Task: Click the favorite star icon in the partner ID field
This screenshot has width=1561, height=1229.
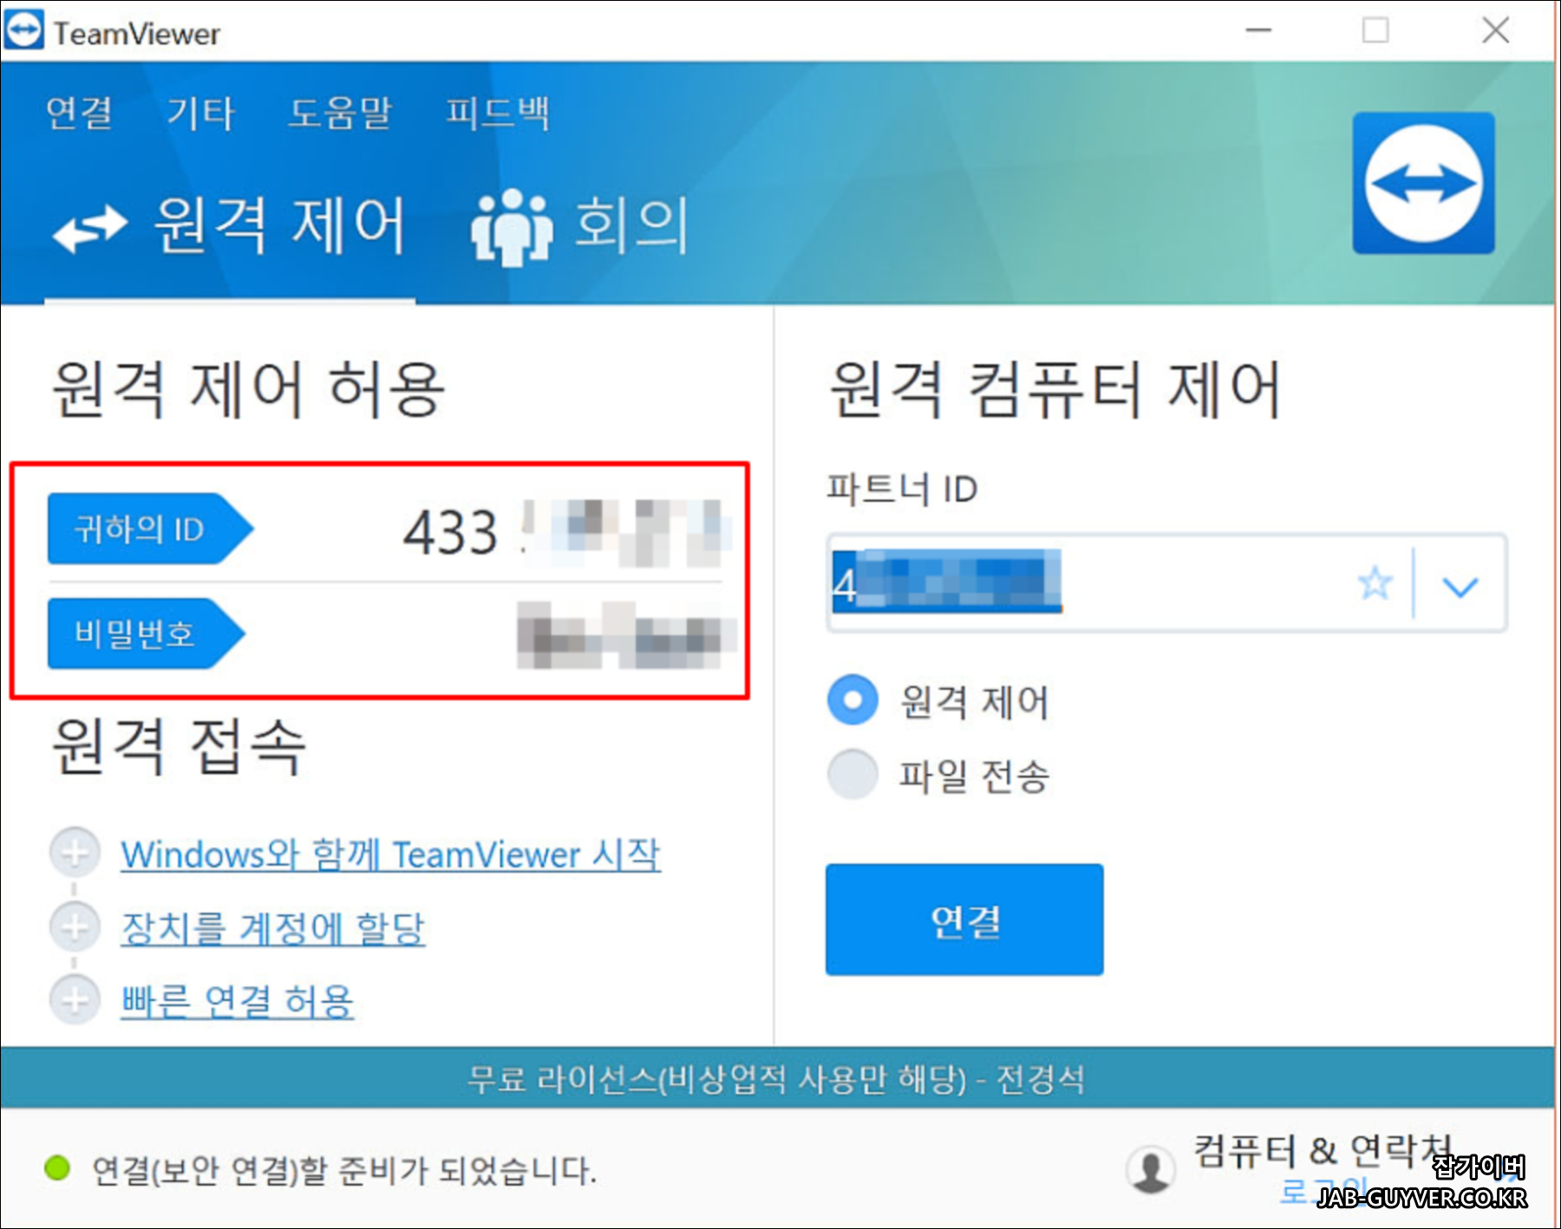Action: (1375, 583)
